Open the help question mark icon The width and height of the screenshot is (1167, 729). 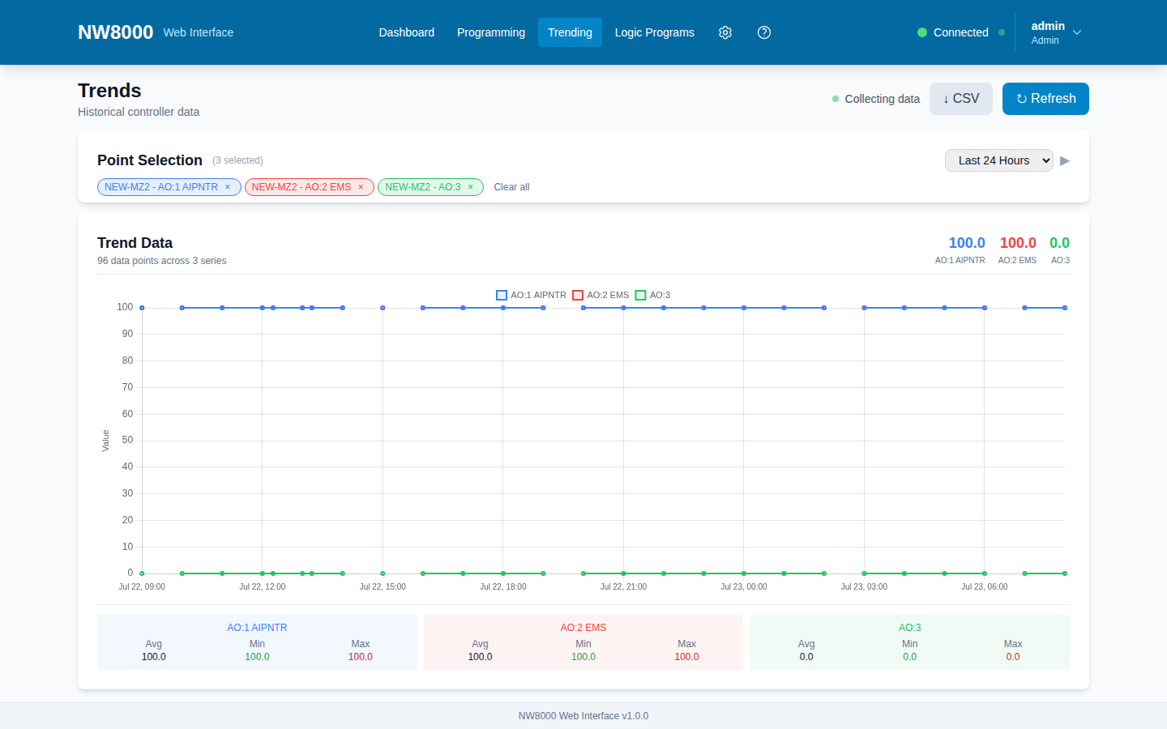pyautogui.click(x=764, y=32)
